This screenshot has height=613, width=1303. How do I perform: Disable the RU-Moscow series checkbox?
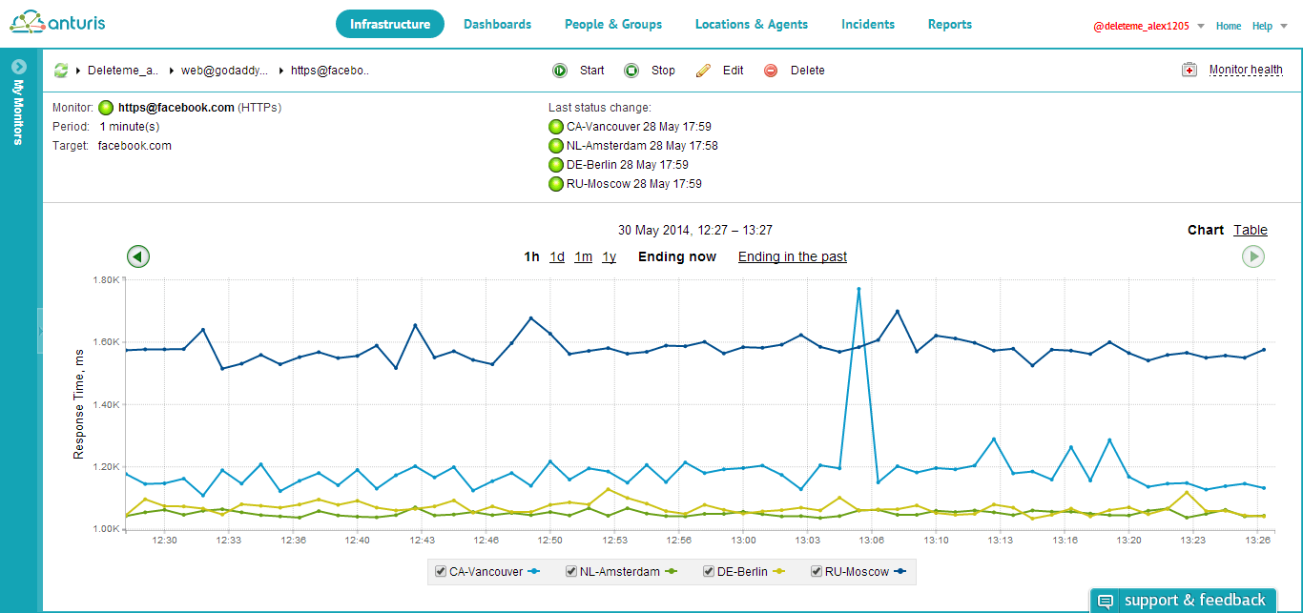[817, 572]
